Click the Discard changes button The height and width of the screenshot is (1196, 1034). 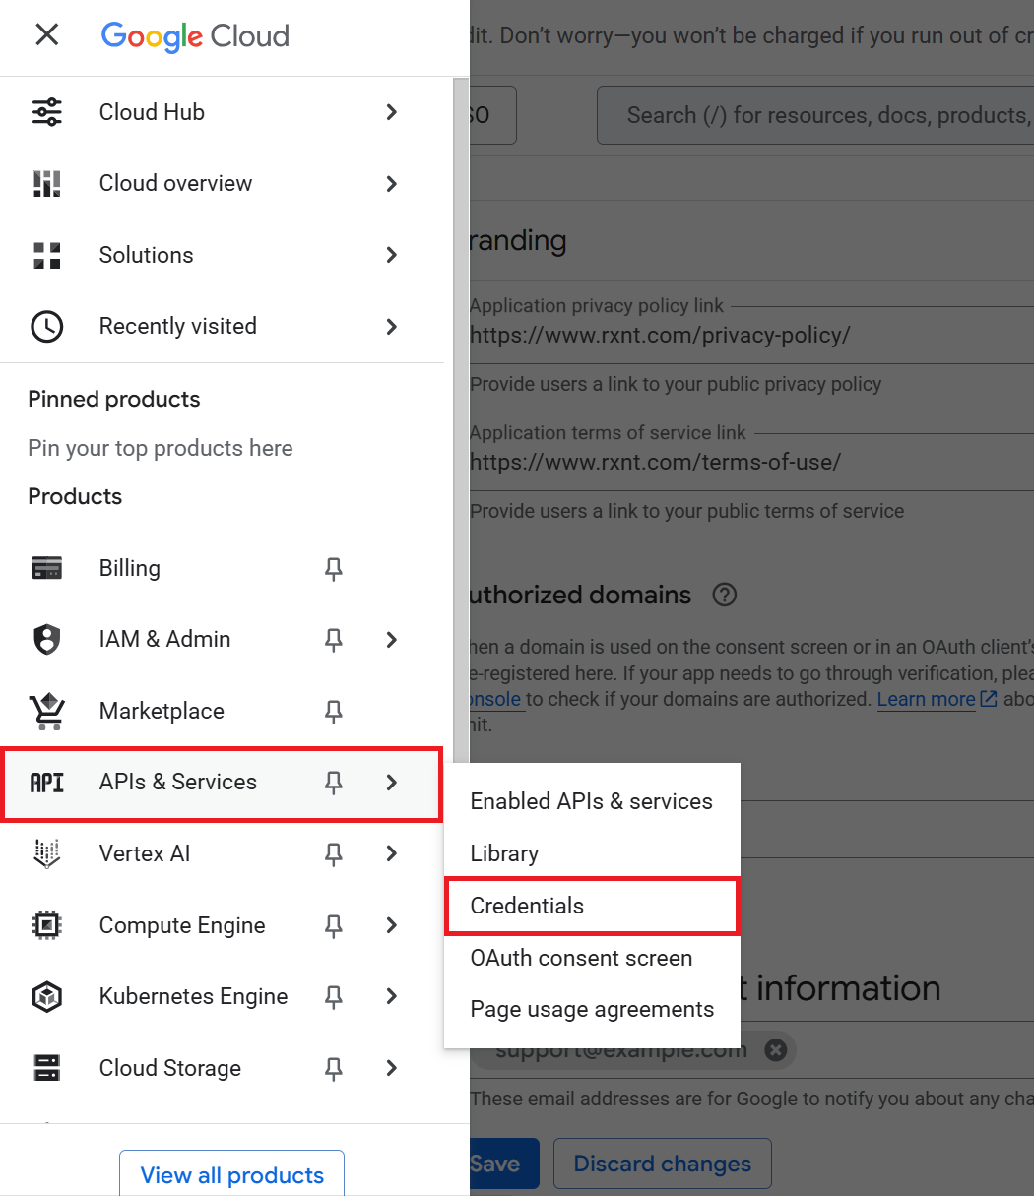(662, 1164)
